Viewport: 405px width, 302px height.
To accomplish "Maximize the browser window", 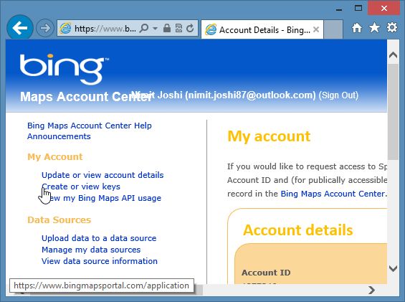I will click(x=358, y=9).
